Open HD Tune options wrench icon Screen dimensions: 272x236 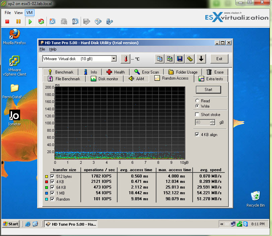coord(190,59)
